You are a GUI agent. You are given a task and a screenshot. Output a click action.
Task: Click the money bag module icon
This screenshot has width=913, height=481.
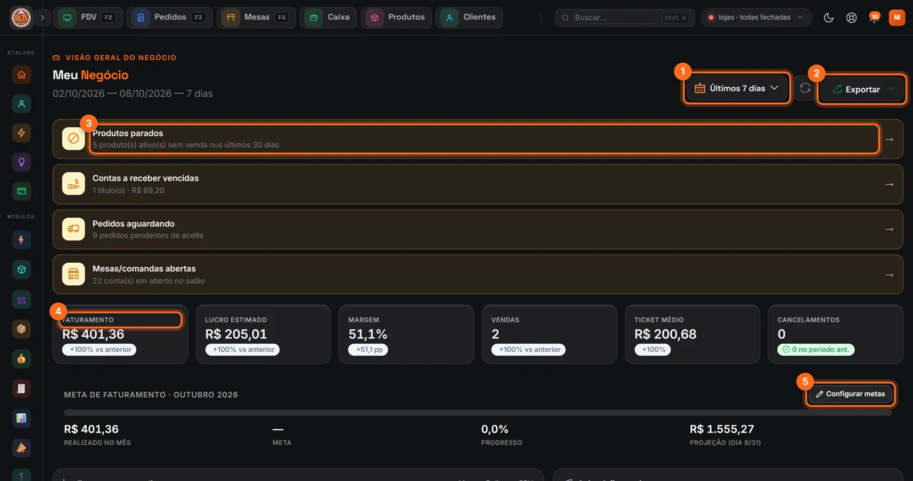(21, 359)
